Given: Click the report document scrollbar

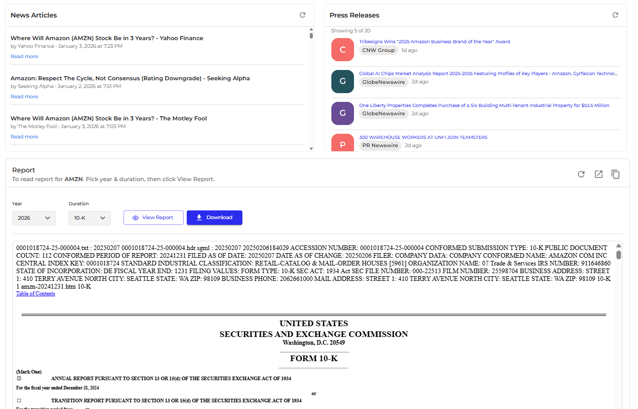Looking at the screenshot, I should tap(618, 255).
